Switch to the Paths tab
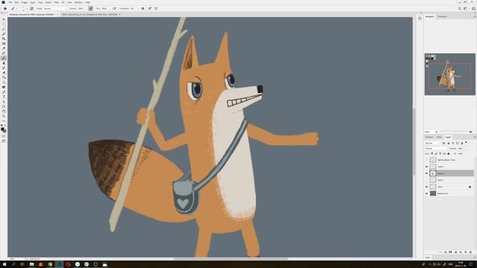The height and width of the screenshot is (268, 477). tap(439, 137)
